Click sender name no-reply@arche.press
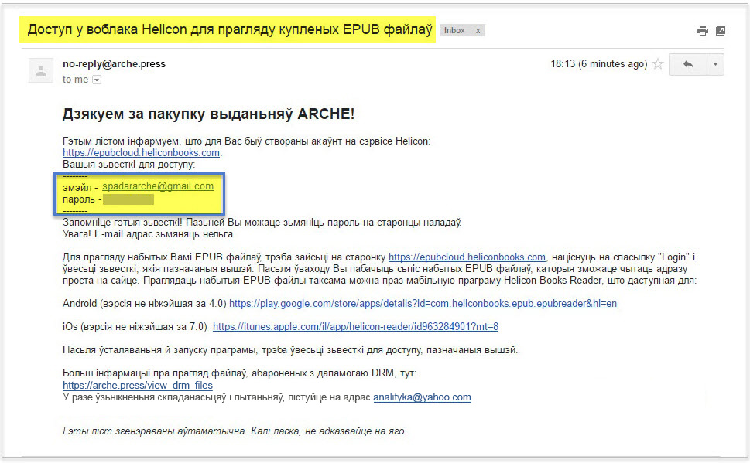The width and height of the screenshot is (750, 463). [114, 64]
